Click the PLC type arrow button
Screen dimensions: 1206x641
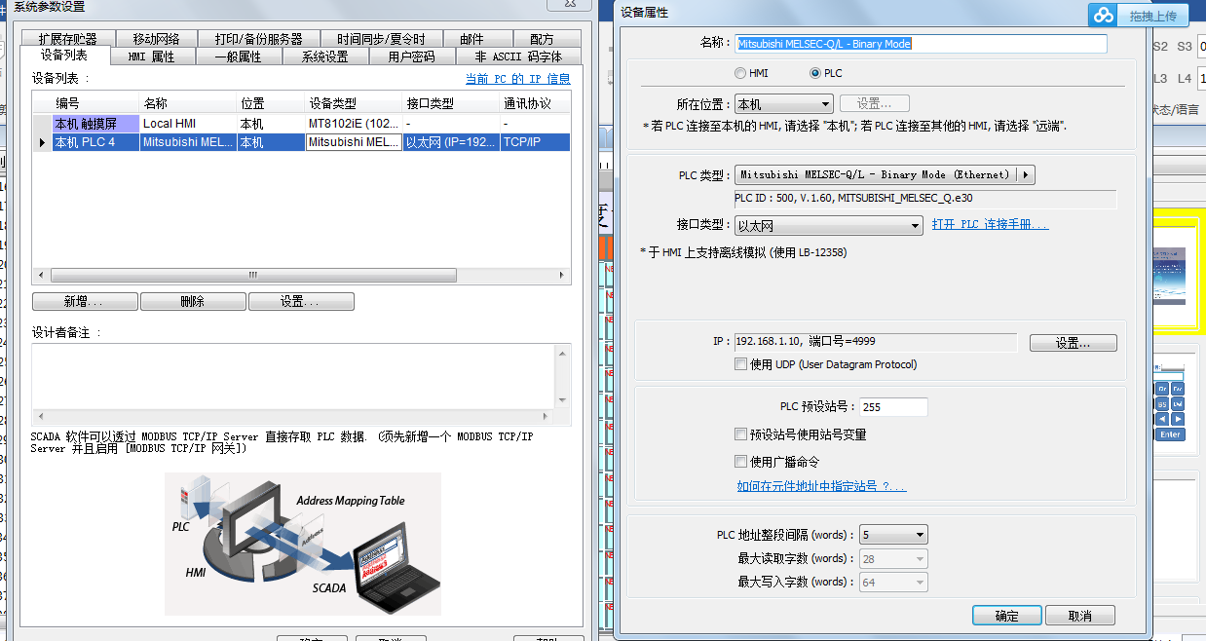coord(1026,175)
